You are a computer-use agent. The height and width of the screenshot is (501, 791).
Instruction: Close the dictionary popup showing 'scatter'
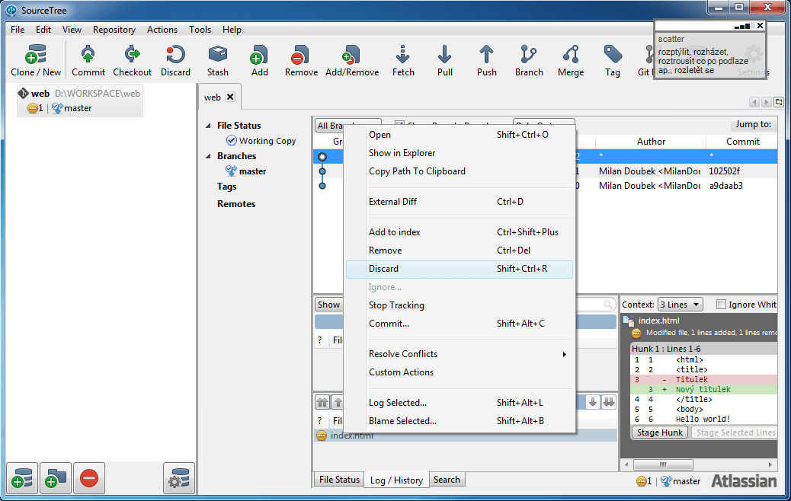760,26
